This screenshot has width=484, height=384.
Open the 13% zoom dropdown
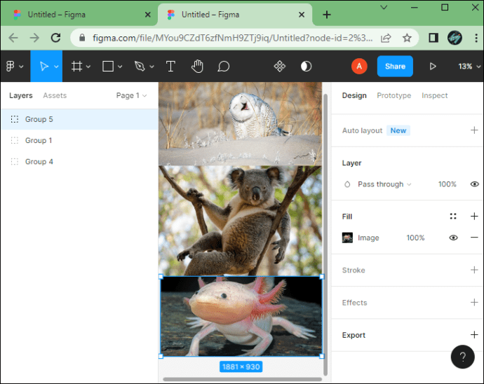(469, 67)
